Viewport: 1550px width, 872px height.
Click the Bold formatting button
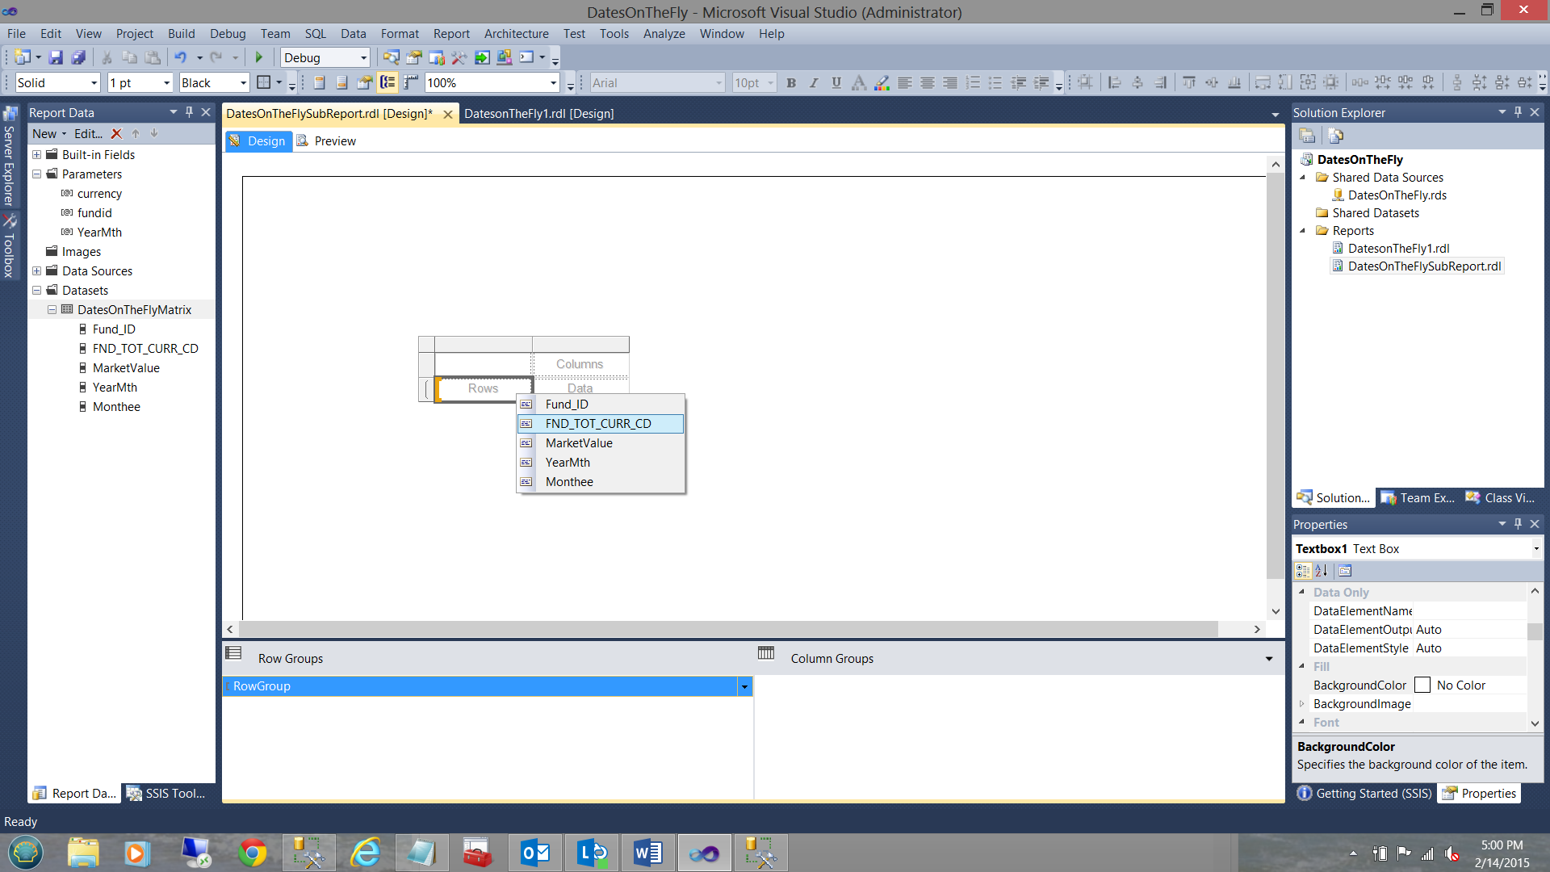coord(791,82)
